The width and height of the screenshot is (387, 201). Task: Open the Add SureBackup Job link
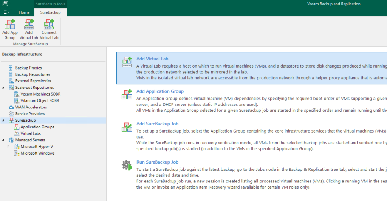[x=158, y=124]
